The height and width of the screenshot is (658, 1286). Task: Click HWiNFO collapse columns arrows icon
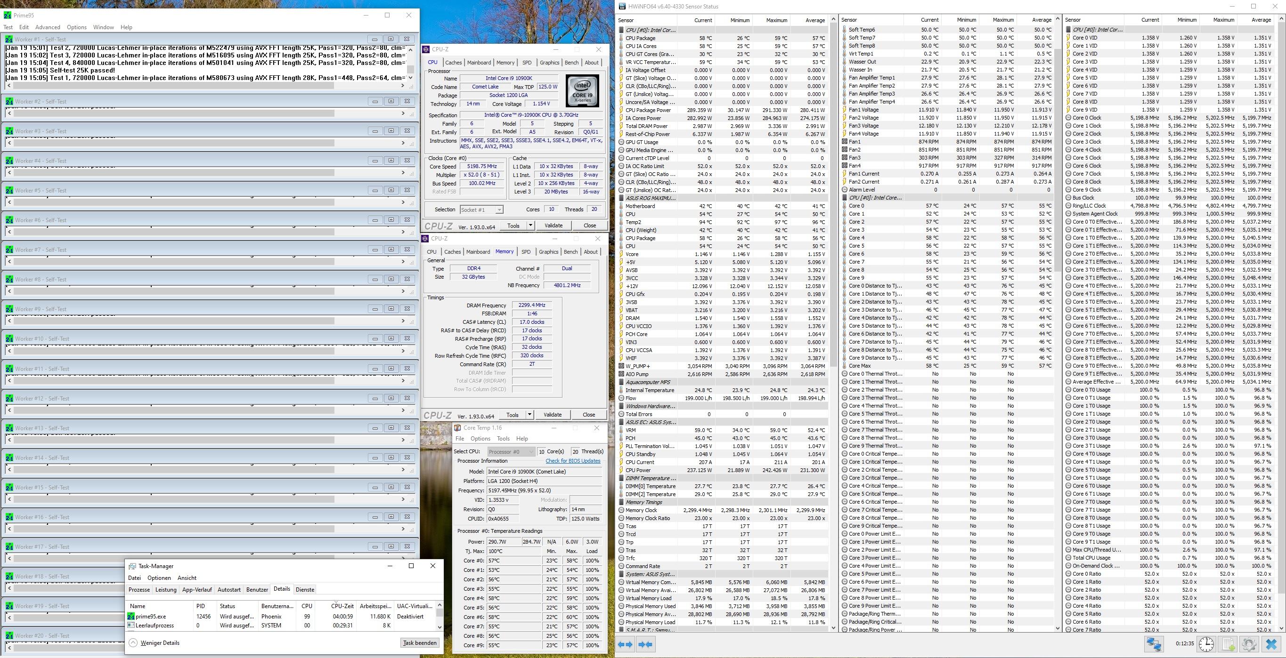coord(645,644)
